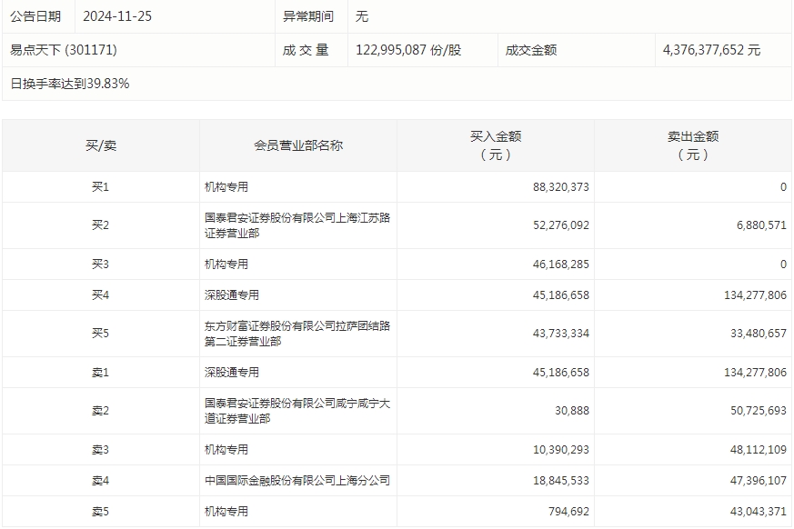Click 国泰君安证券 咸宁咸宁大道证券营业部 name
Screen dimensions: 794x529
(297, 411)
